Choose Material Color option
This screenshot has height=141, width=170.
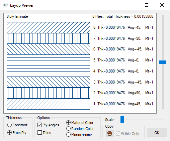[80, 123]
